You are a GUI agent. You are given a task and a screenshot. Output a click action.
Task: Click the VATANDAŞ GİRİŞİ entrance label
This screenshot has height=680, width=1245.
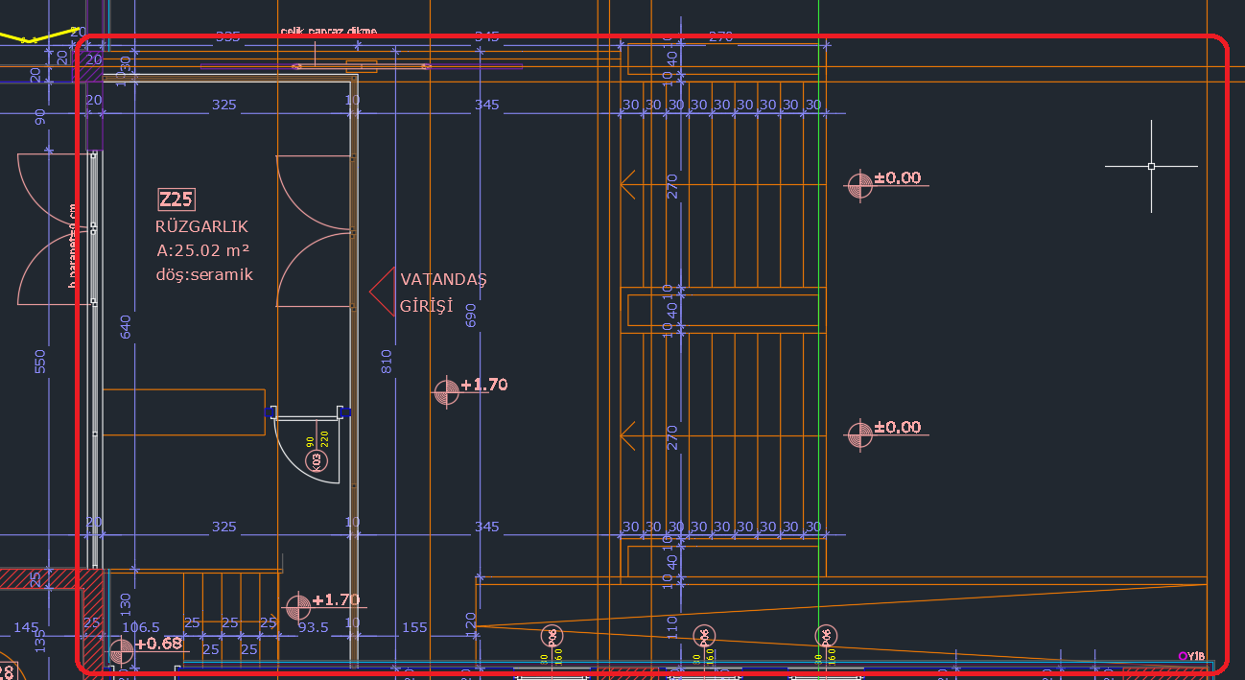click(x=443, y=293)
